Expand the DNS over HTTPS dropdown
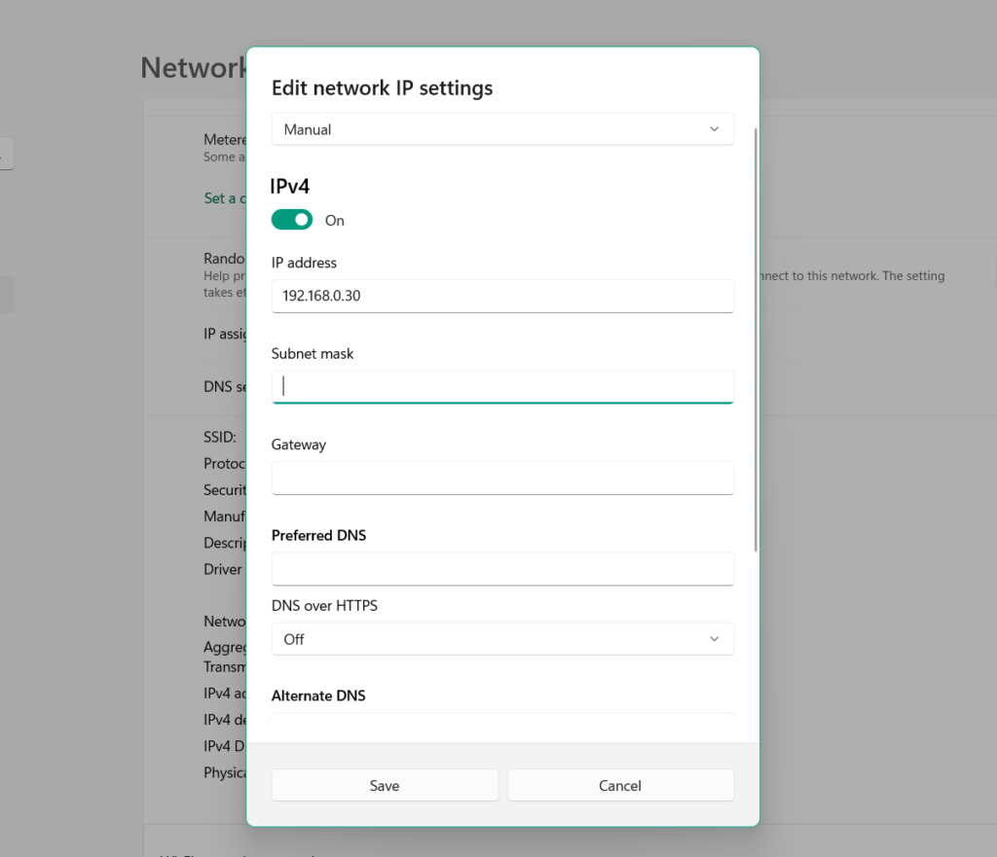 (501, 639)
